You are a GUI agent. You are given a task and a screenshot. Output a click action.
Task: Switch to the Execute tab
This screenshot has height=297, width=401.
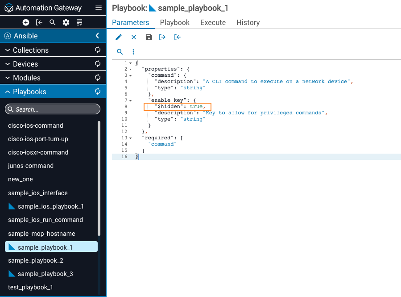coord(213,22)
